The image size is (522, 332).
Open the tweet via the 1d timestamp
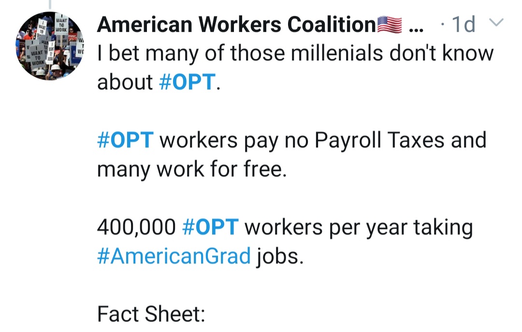pos(462,24)
